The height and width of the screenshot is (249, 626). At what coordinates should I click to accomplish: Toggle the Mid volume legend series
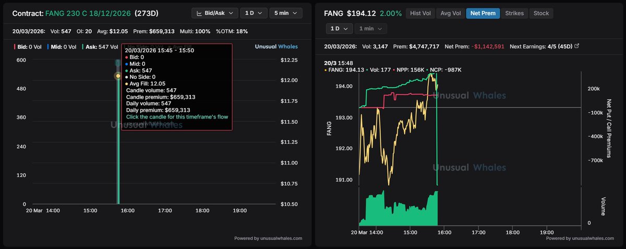coord(62,47)
